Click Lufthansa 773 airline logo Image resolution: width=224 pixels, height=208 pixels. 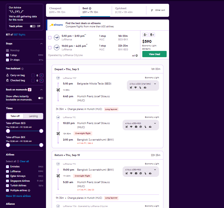pos(58,164)
